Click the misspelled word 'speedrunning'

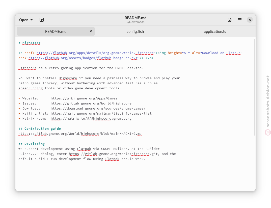pyautogui.click(x=31, y=88)
